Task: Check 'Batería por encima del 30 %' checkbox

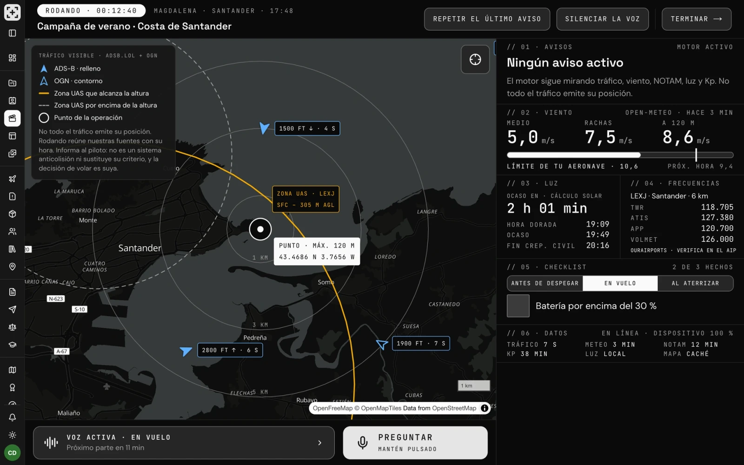Action: pyautogui.click(x=518, y=306)
